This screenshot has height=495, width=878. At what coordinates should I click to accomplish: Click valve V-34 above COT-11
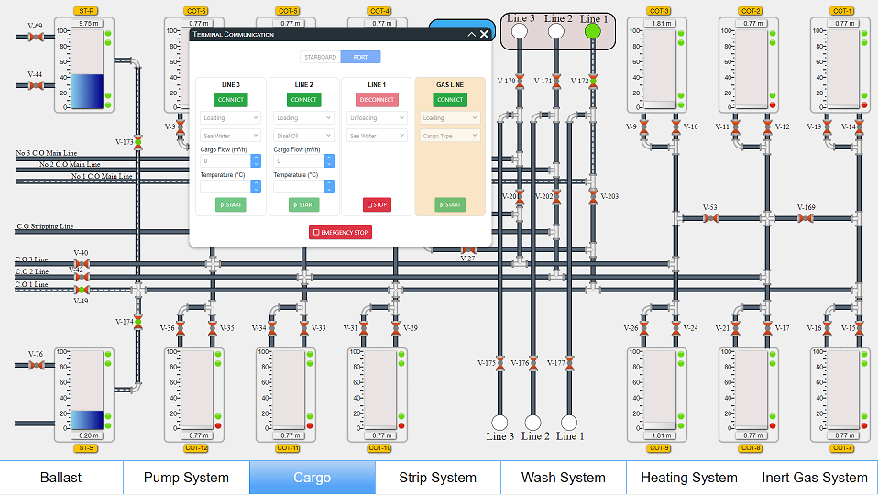coord(273,328)
